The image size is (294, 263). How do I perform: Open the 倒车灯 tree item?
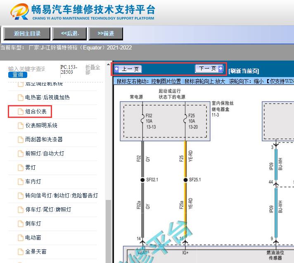pos(33,223)
